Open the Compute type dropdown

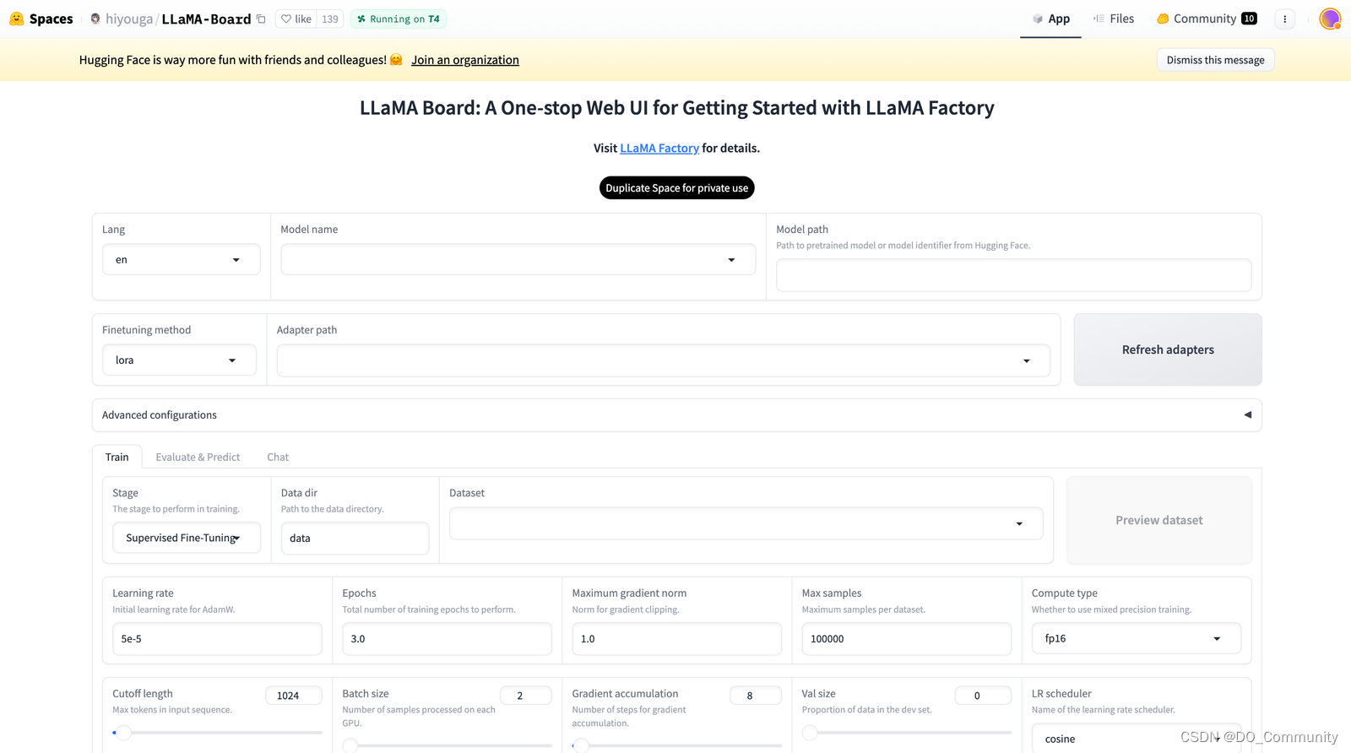pos(1136,638)
